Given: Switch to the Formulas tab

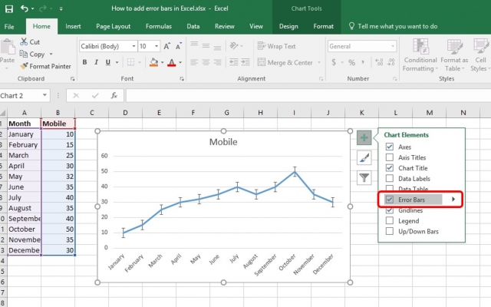Looking at the screenshot, I should pyautogui.click(x=159, y=26).
